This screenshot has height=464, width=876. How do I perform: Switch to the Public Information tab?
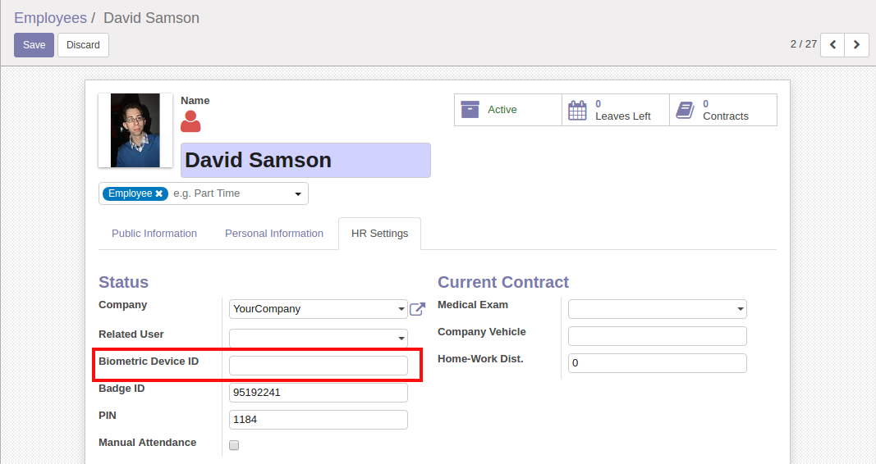(x=154, y=234)
